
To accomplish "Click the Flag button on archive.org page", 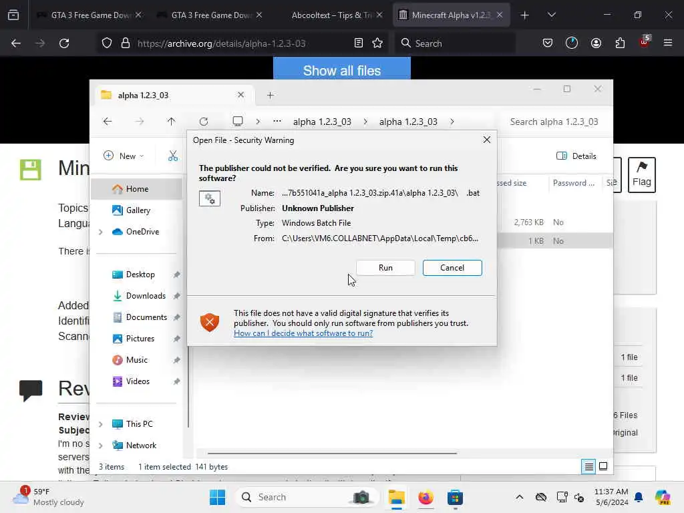I will click(642, 174).
